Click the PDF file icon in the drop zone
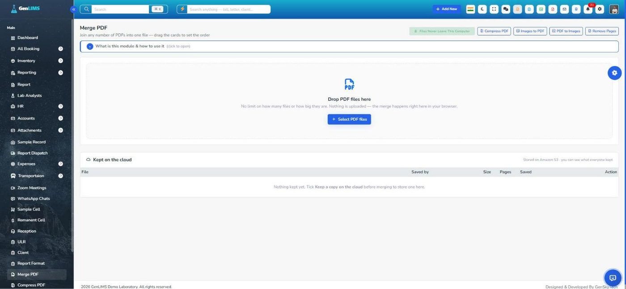The height and width of the screenshot is (289, 626). click(x=349, y=84)
